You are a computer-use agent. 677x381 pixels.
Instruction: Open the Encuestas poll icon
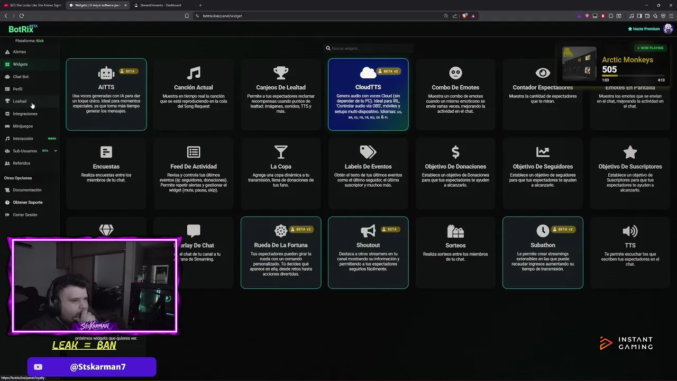coord(106,152)
